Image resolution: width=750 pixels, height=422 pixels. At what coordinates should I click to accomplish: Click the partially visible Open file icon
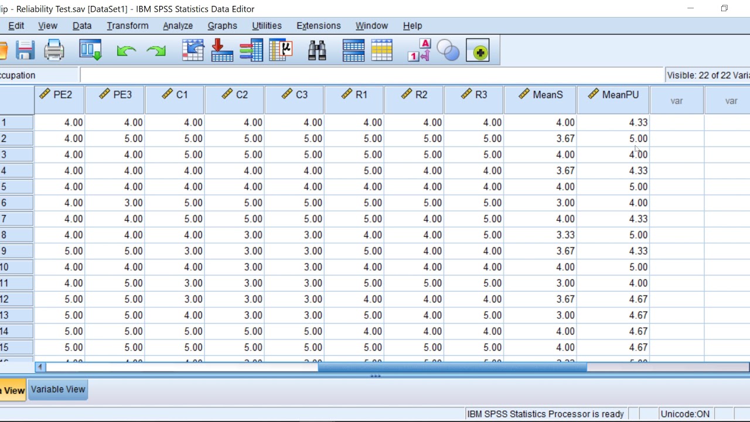(3, 50)
